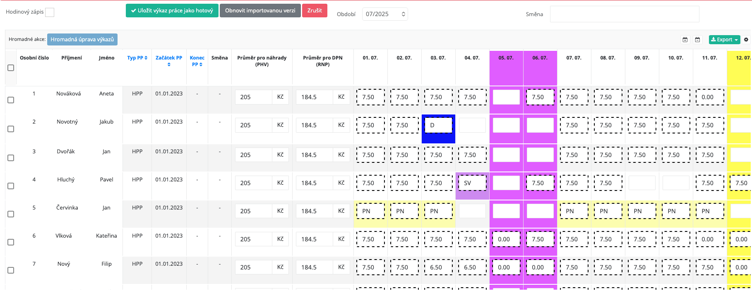Viewport: 752px width, 293px height.
Task: Edit PHV average field for Dvořák
Action: point(254,155)
